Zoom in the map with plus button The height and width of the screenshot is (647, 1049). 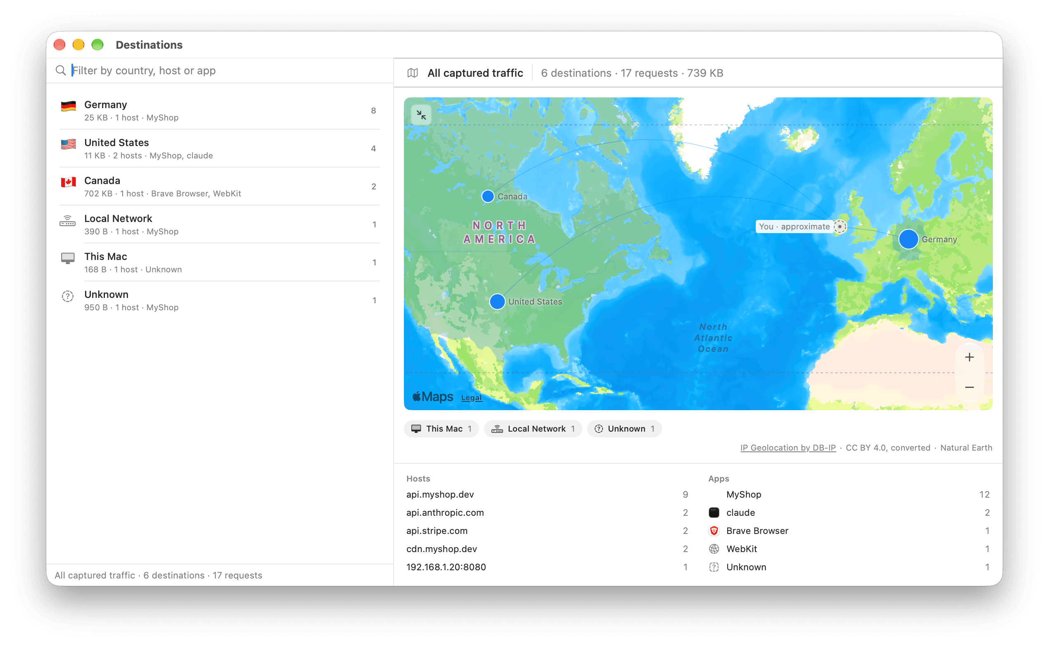969,357
